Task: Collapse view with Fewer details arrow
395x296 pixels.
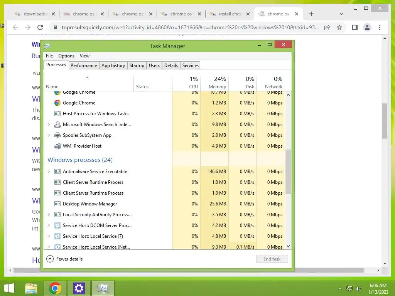Action: tap(50, 259)
